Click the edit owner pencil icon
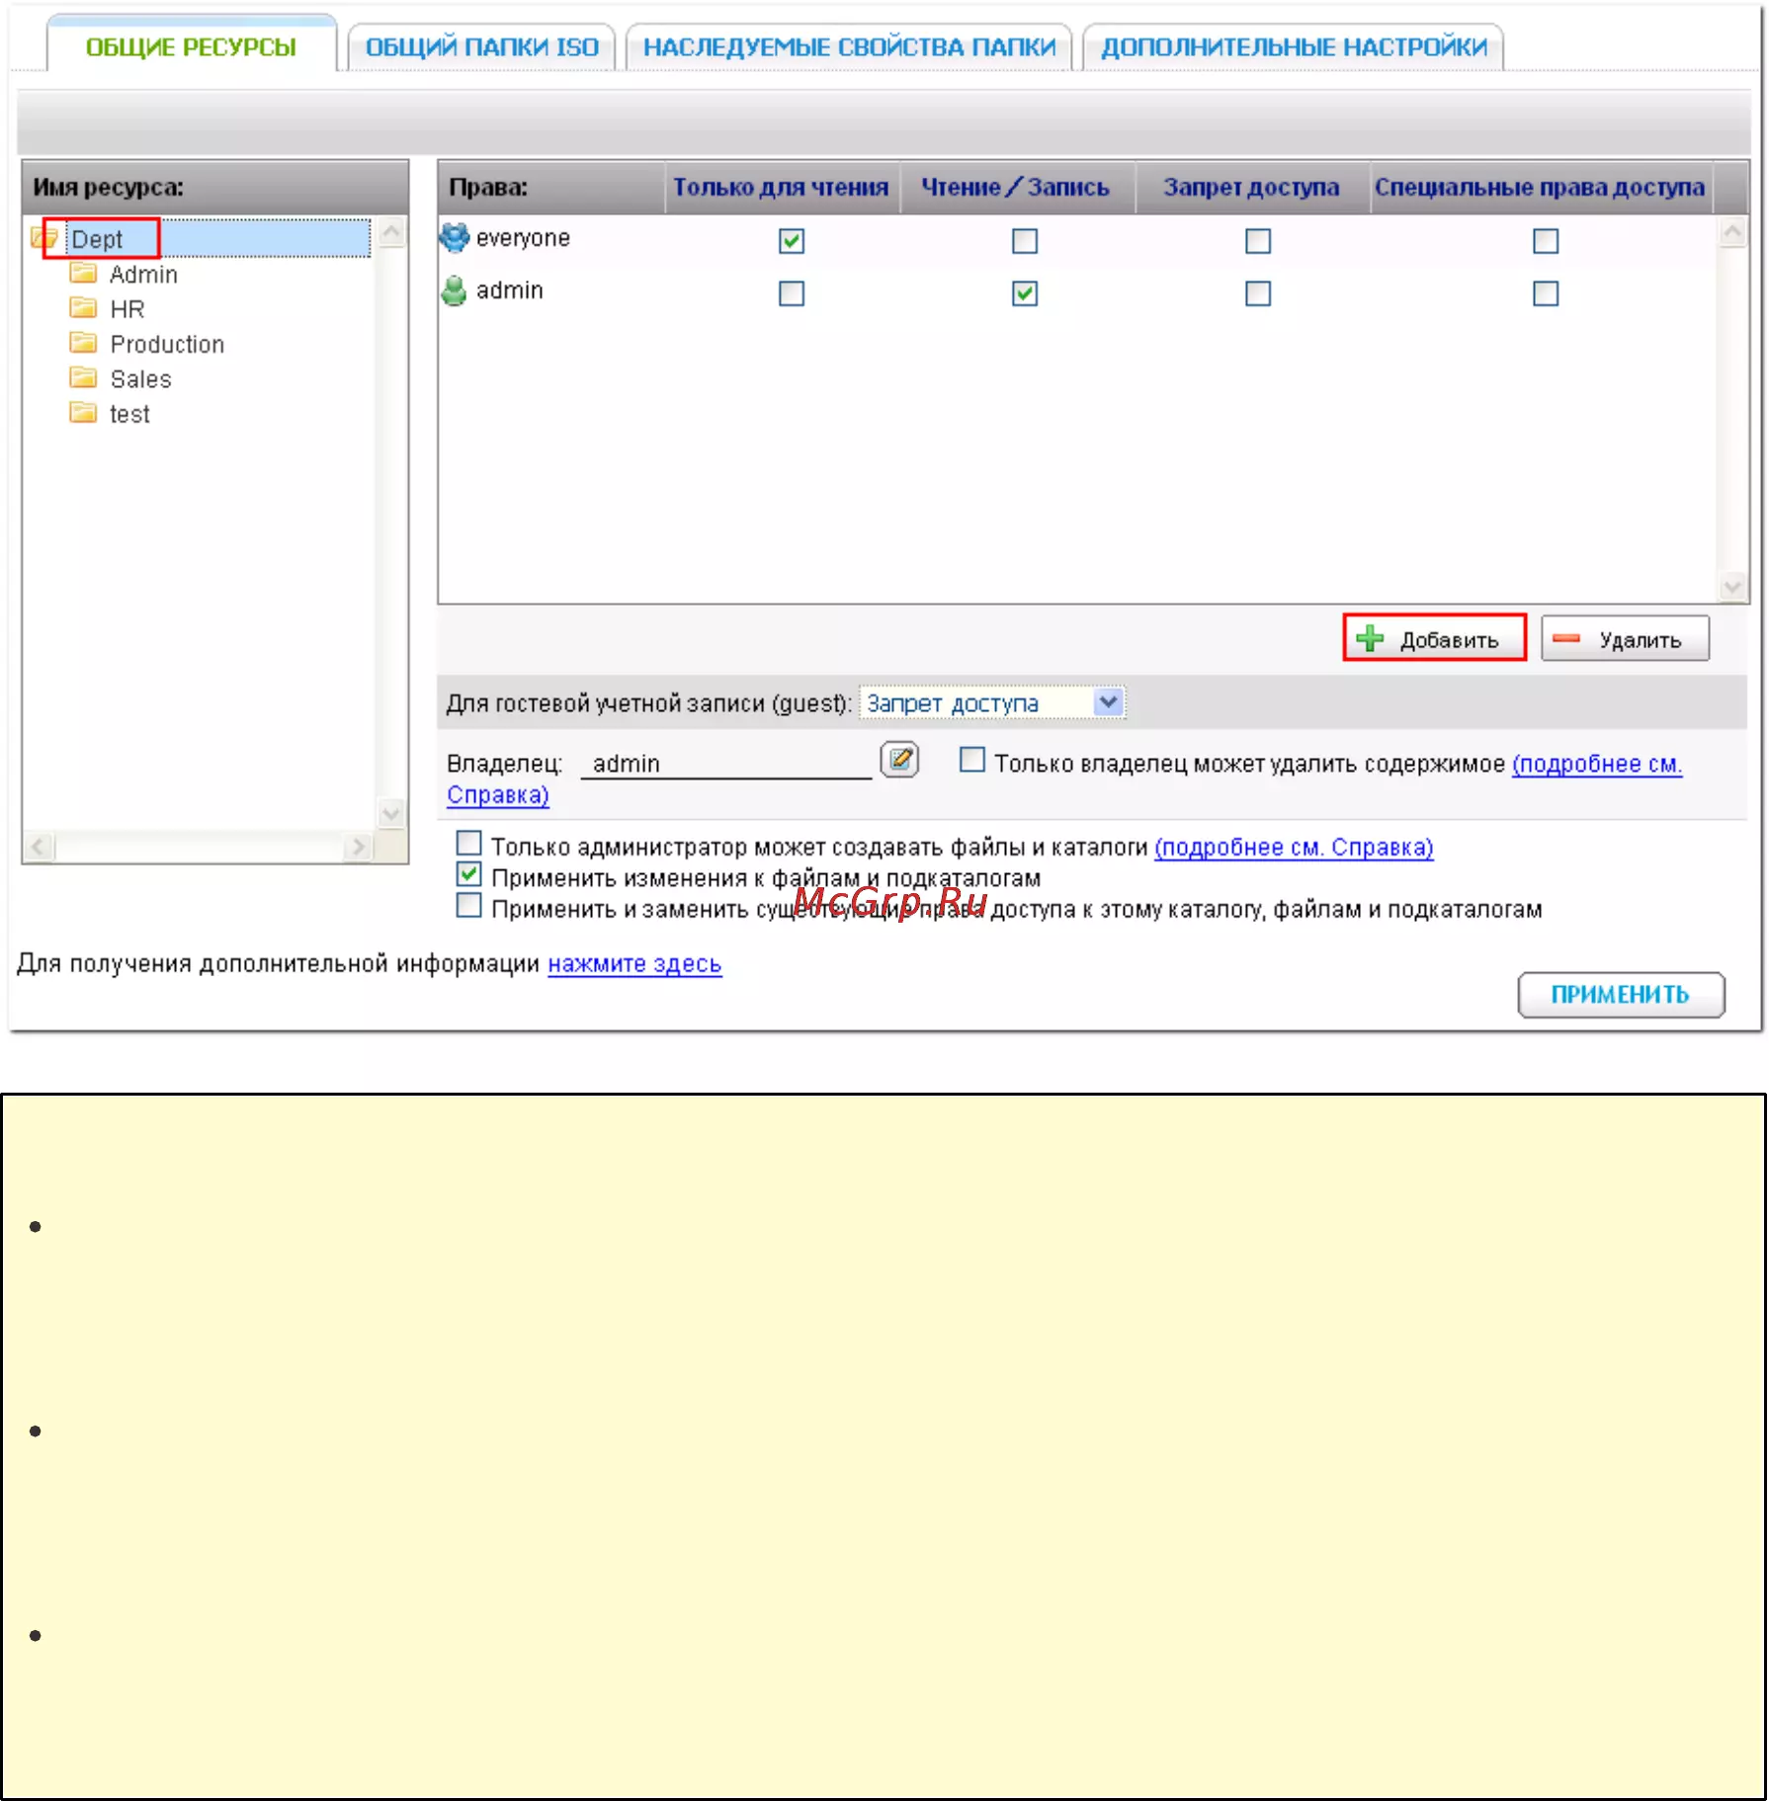The width and height of the screenshot is (1769, 1801). click(x=899, y=761)
